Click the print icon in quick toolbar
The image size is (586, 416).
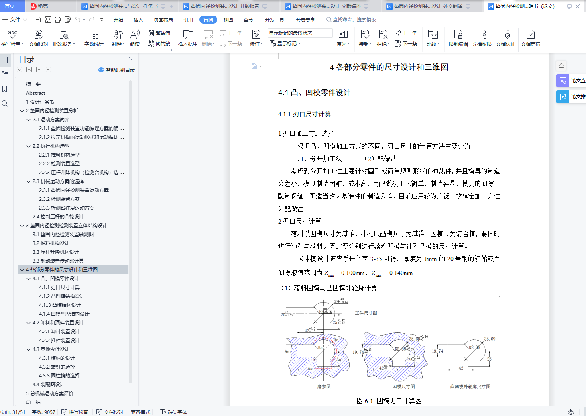(57, 20)
